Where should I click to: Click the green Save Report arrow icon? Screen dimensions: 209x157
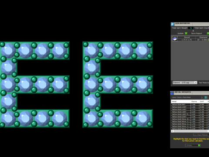pos(208,33)
